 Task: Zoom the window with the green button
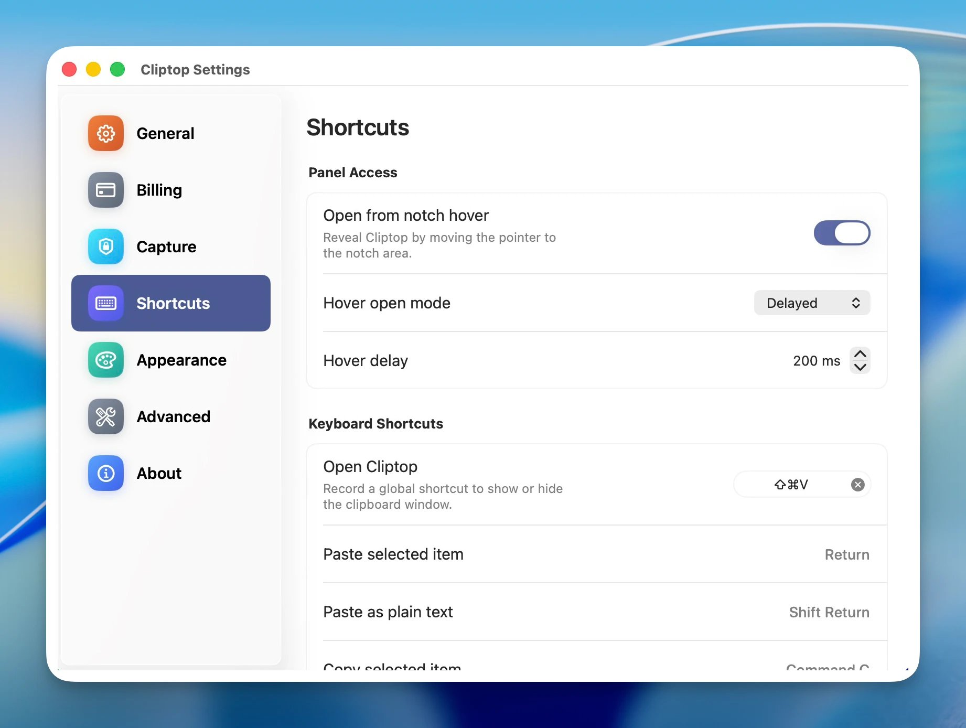coord(117,69)
